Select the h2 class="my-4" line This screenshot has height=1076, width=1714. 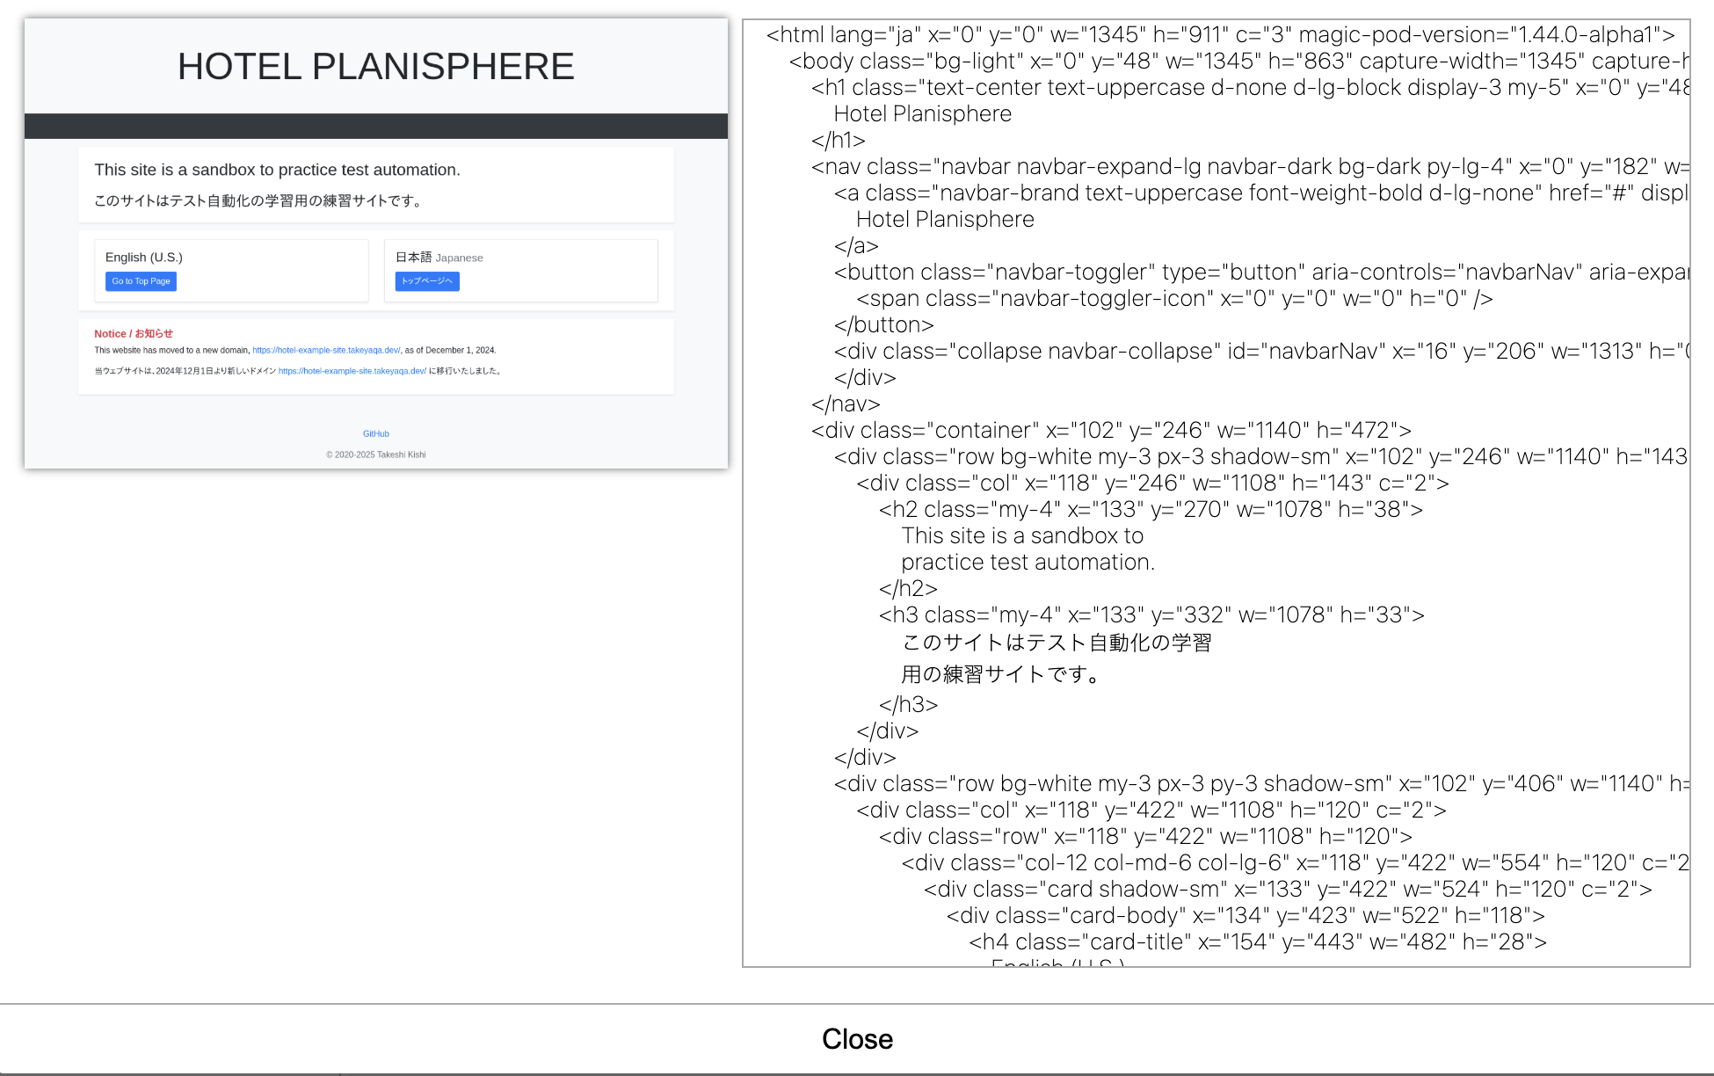click(x=1151, y=509)
